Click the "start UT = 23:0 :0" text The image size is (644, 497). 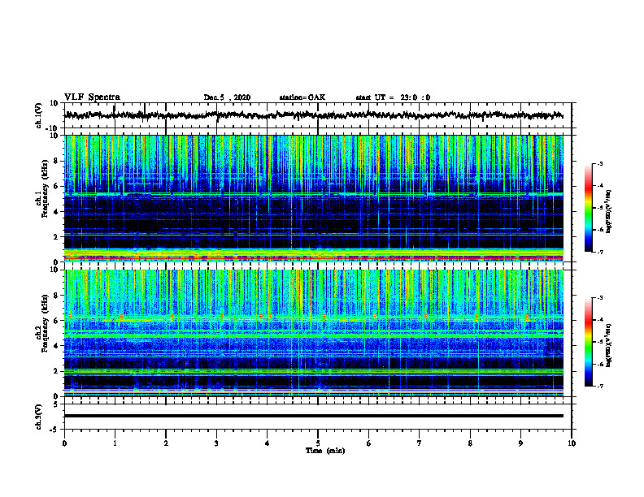(393, 97)
